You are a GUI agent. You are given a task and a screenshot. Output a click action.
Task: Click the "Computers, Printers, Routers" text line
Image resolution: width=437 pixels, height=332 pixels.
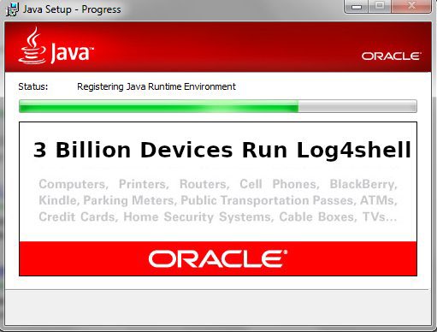[x=218, y=184]
